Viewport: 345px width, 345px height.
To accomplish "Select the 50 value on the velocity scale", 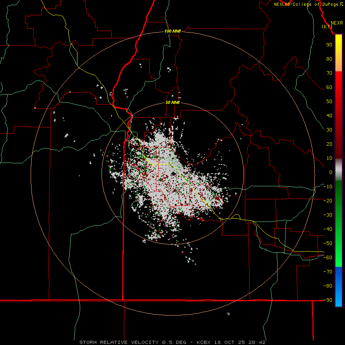I will [x=329, y=102].
